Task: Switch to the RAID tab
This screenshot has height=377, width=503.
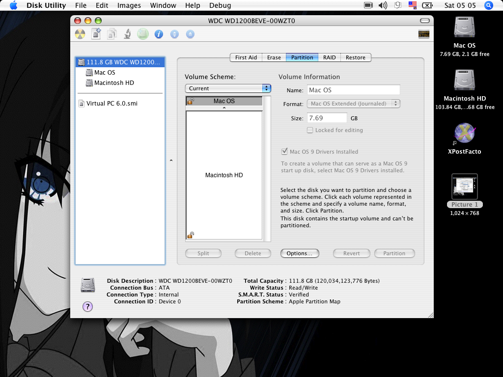Action: tap(330, 57)
